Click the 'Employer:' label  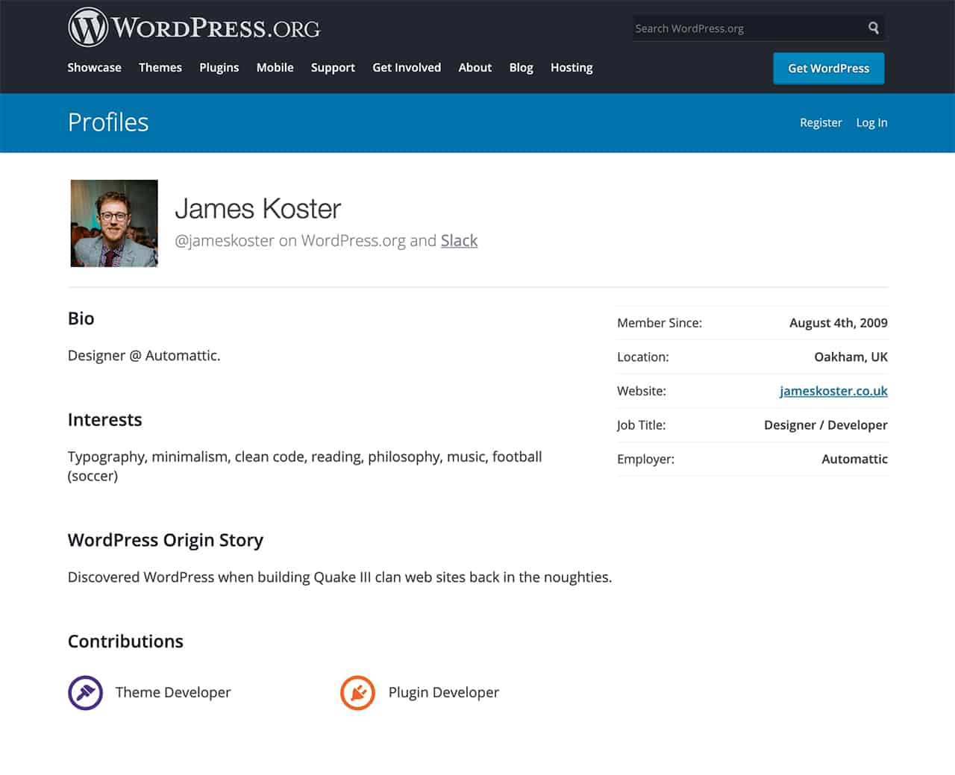point(645,459)
